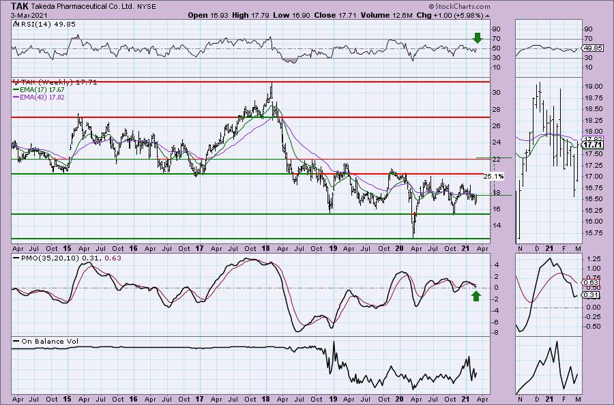Click the Open 16.93 value
614x405 pixels.
click(208, 15)
